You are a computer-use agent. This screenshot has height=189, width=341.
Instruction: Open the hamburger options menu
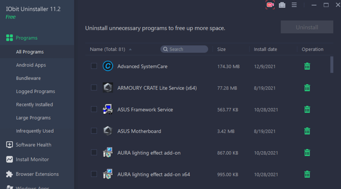294,5
